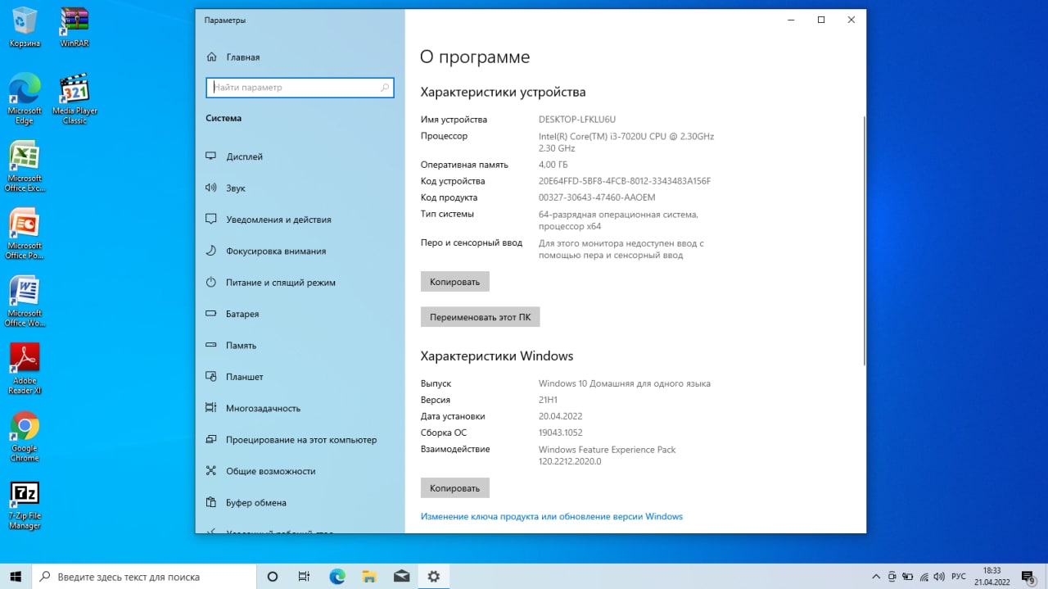Select the Adobe Reader XI desktop icon

click(25, 369)
